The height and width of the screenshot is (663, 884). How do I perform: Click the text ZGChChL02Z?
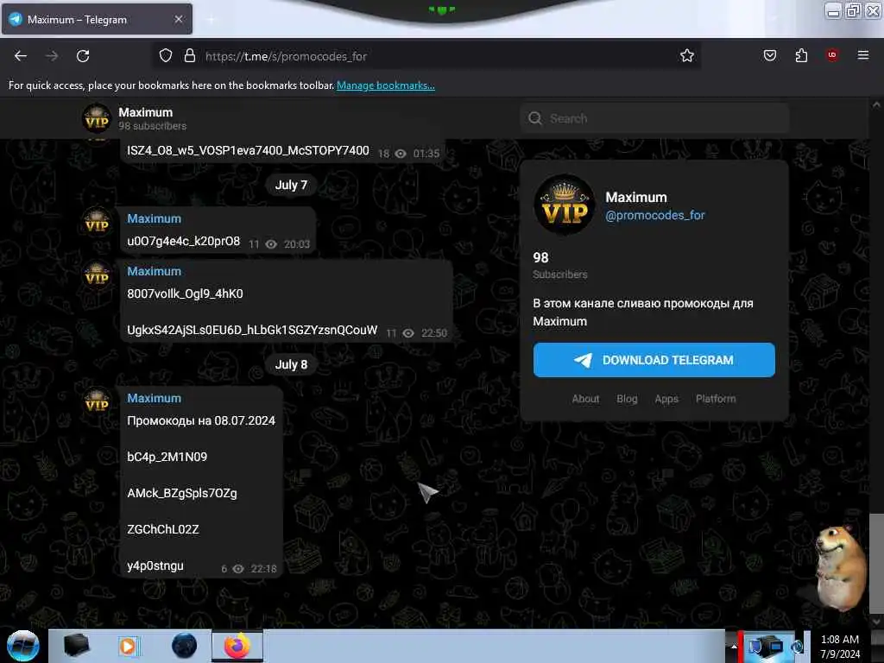coord(163,529)
